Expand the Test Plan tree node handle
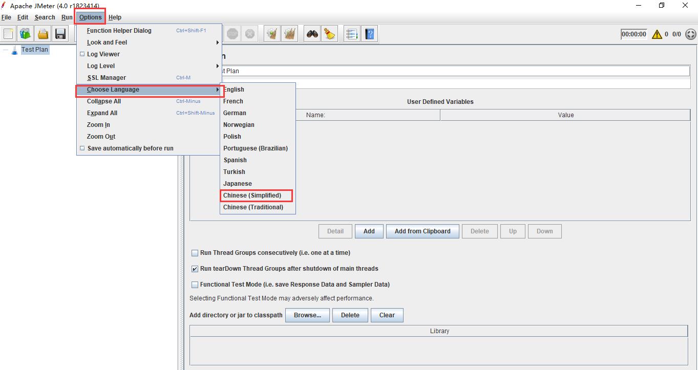Image resolution: width=698 pixels, height=370 pixels. 5,50
